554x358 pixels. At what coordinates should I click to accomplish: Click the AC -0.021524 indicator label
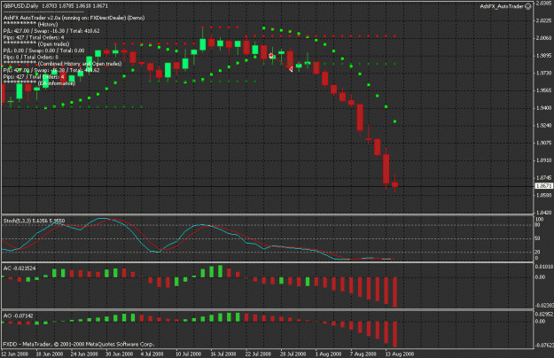(x=20, y=268)
